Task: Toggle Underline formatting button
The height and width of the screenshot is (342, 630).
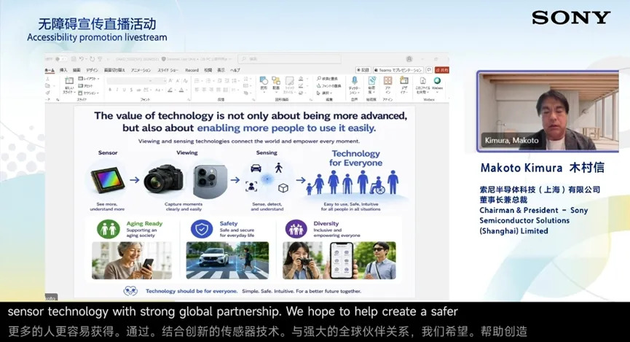Action: tap(124, 90)
